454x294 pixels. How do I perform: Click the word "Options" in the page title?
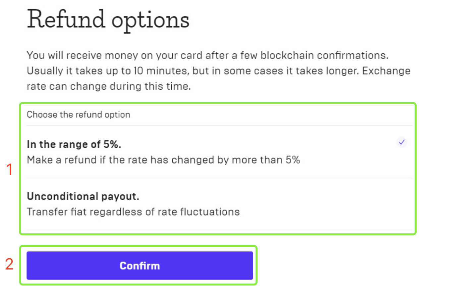click(x=150, y=21)
